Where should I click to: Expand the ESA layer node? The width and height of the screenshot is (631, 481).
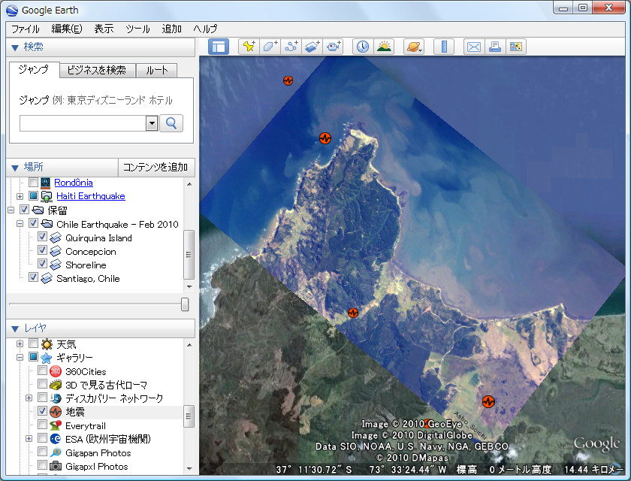point(29,439)
